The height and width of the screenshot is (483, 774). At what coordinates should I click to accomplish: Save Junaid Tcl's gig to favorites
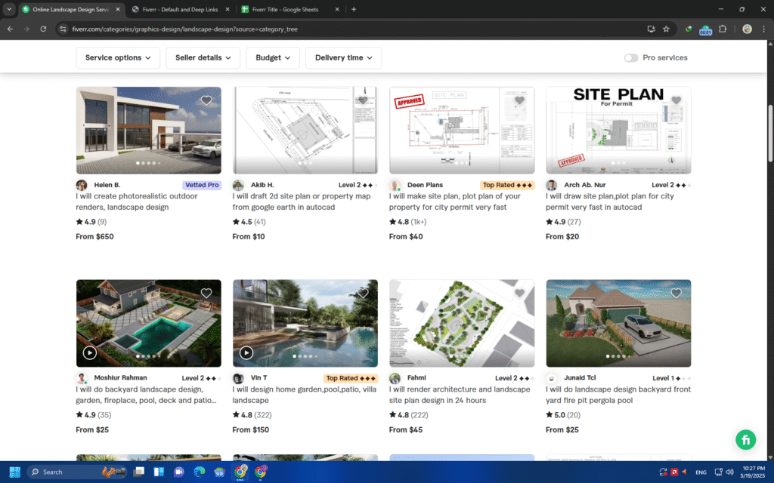coord(676,294)
